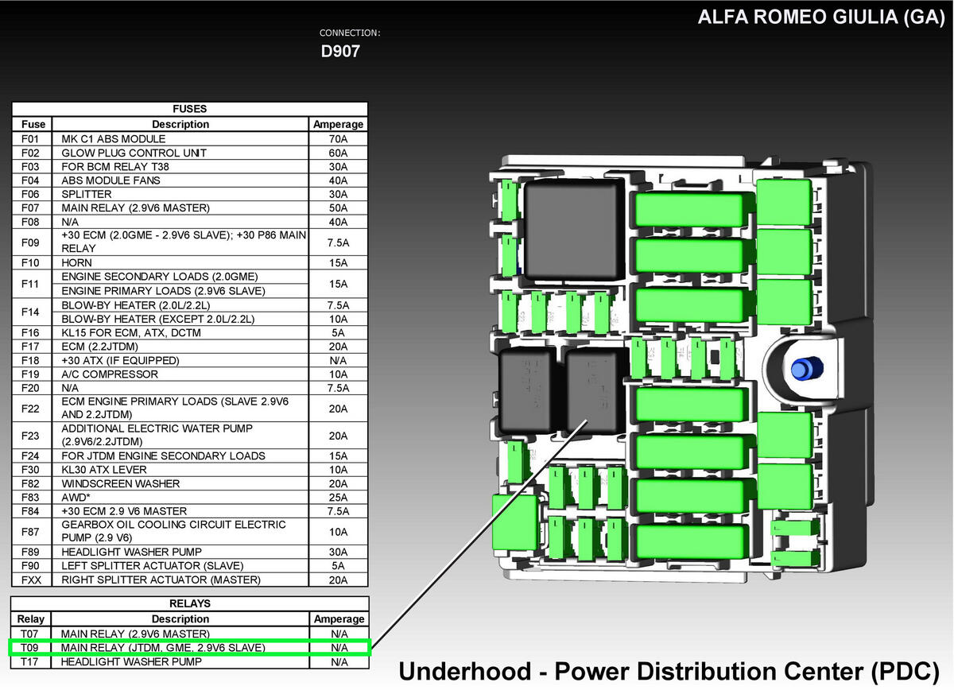Click the ALFA ROMEO GIULIA (GA) title

(x=821, y=17)
